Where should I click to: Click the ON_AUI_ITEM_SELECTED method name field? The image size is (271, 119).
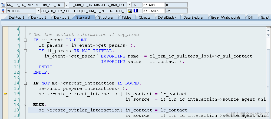click(84, 11)
